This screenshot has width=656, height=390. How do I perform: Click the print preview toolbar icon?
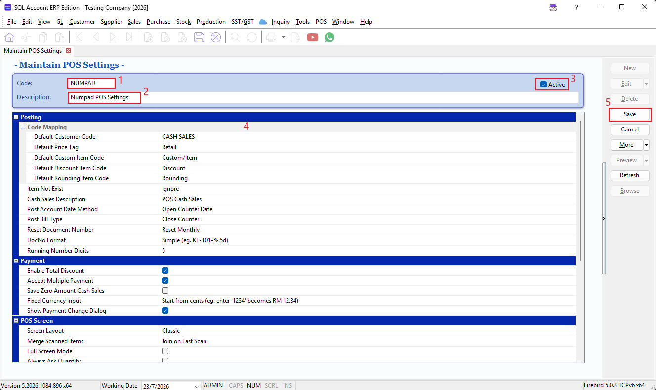(x=295, y=37)
